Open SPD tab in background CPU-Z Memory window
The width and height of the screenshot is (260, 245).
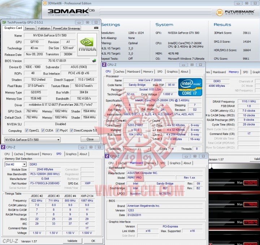246,72
